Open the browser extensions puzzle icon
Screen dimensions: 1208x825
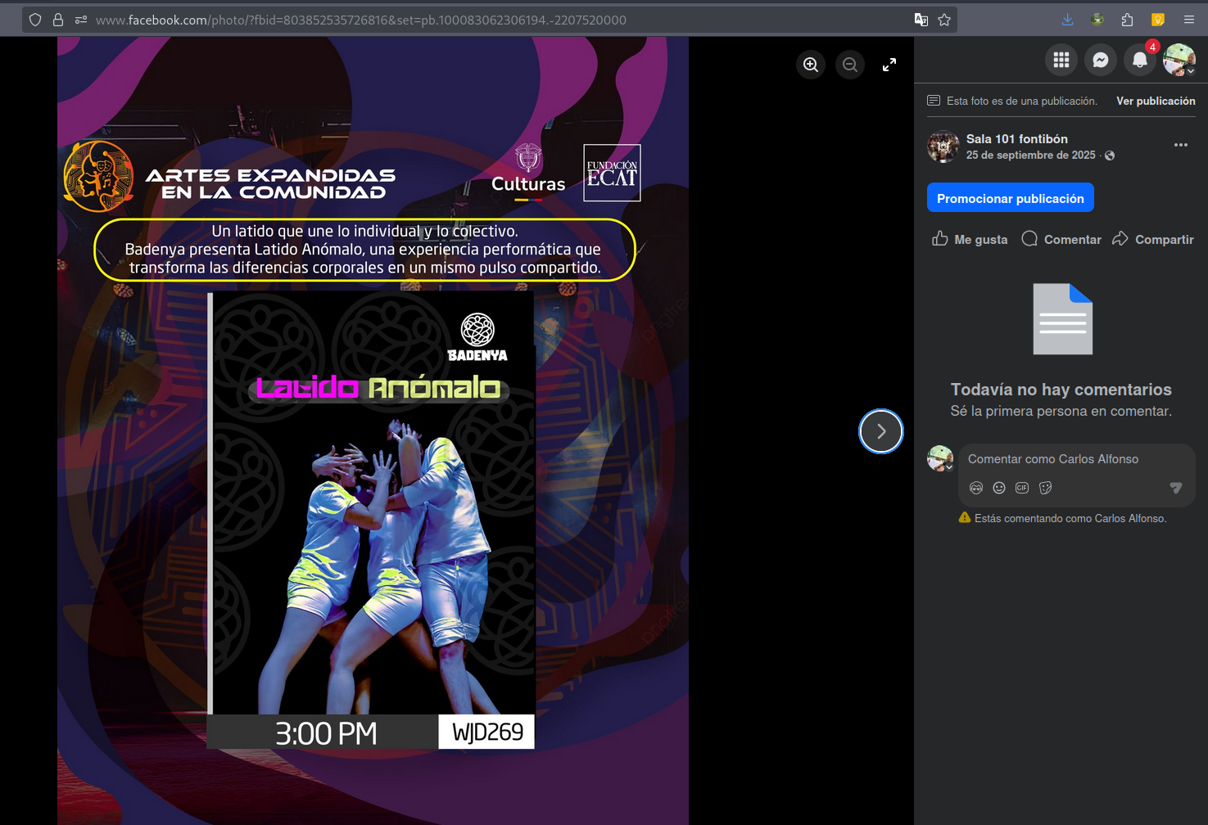pos(1128,20)
